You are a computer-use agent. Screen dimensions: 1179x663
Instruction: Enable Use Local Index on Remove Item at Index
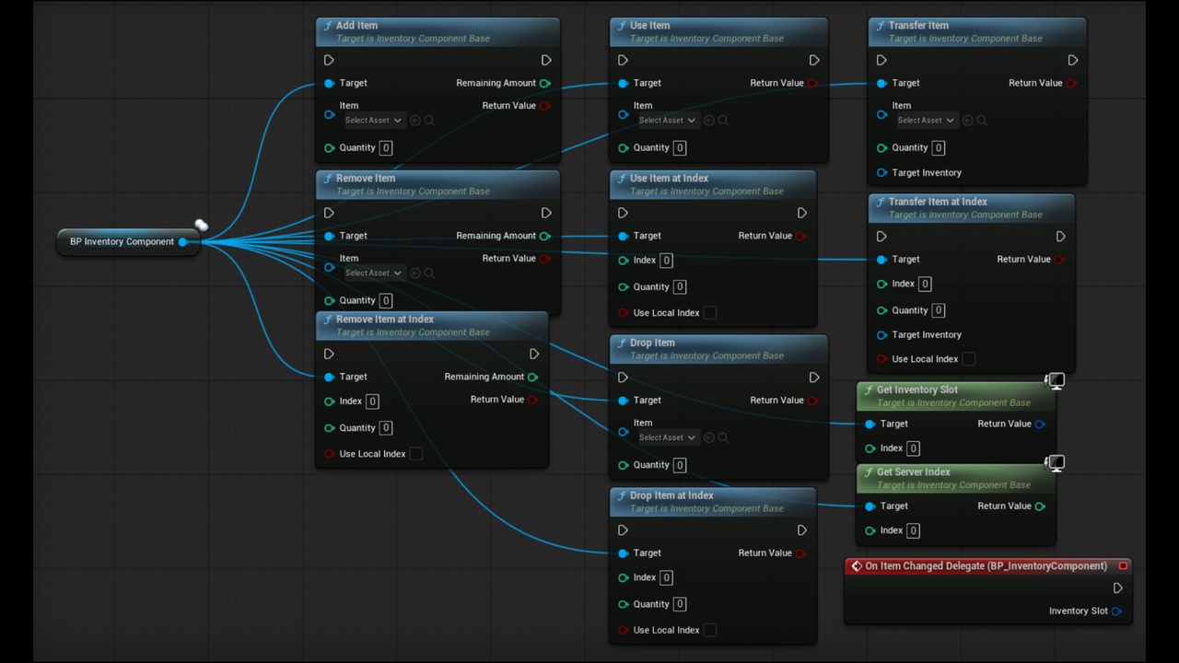tap(416, 453)
